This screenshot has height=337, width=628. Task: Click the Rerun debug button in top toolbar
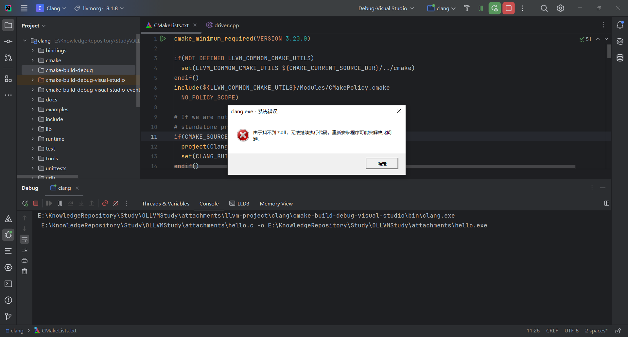tap(495, 8)
